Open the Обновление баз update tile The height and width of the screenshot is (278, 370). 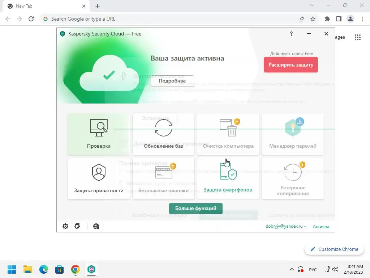tap(163, 134)
